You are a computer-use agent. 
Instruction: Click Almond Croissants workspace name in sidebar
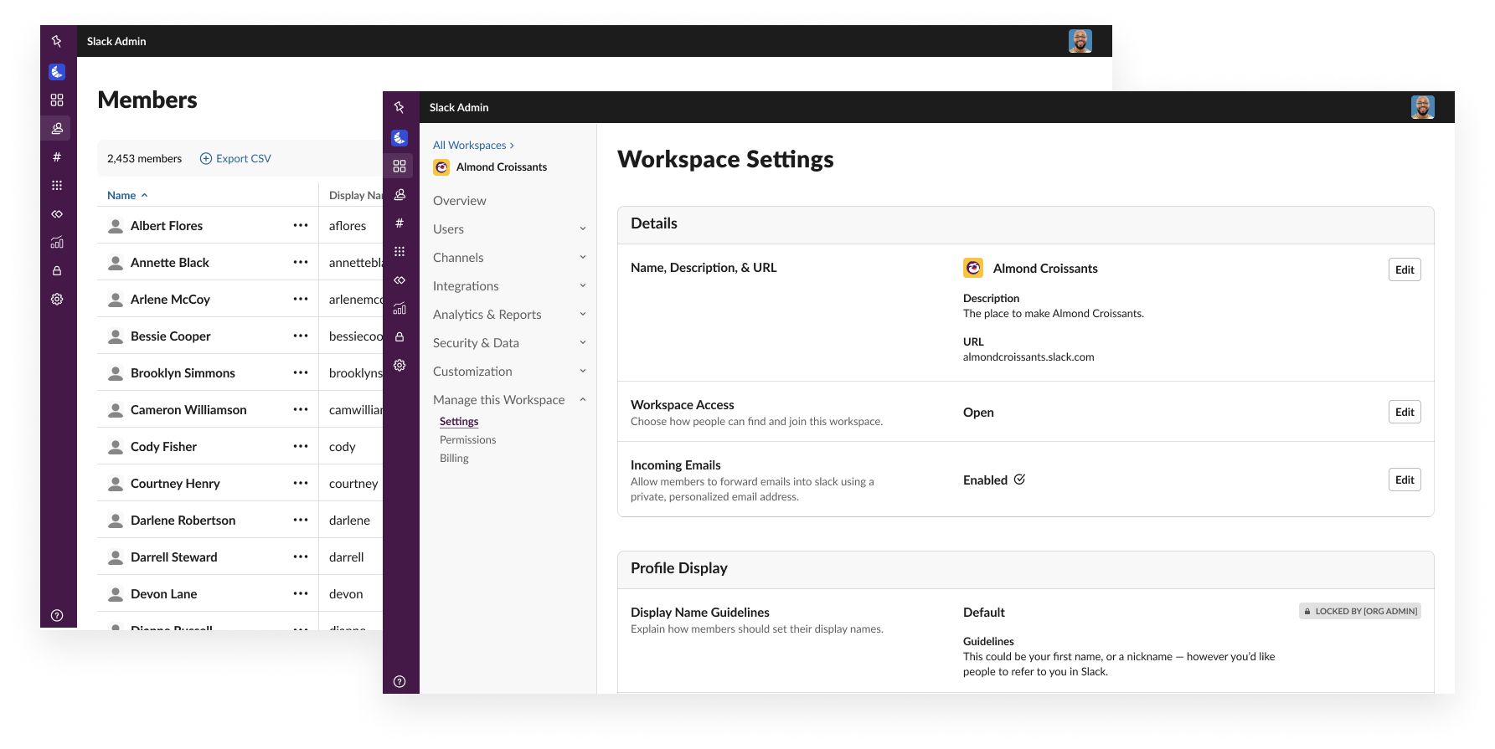coord(502,167)
